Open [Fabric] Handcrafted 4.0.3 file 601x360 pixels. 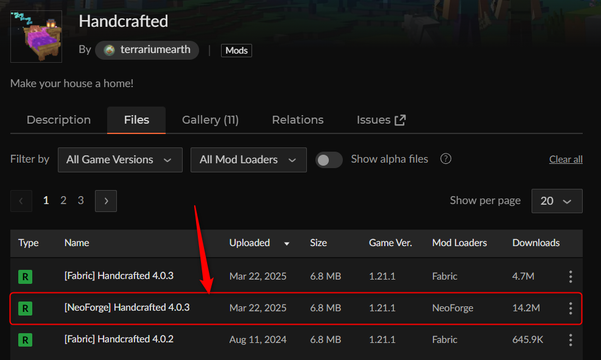point(119,276)
